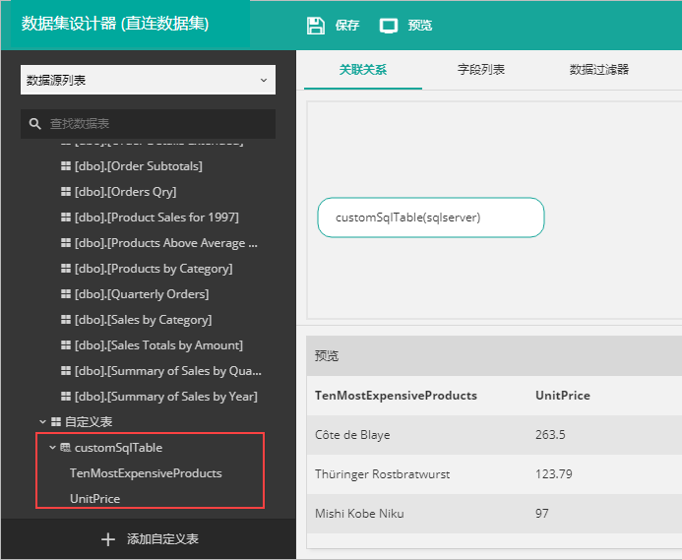
Task: Click table icon beside [dbo].[Orders Qry]
Action: 66,192
